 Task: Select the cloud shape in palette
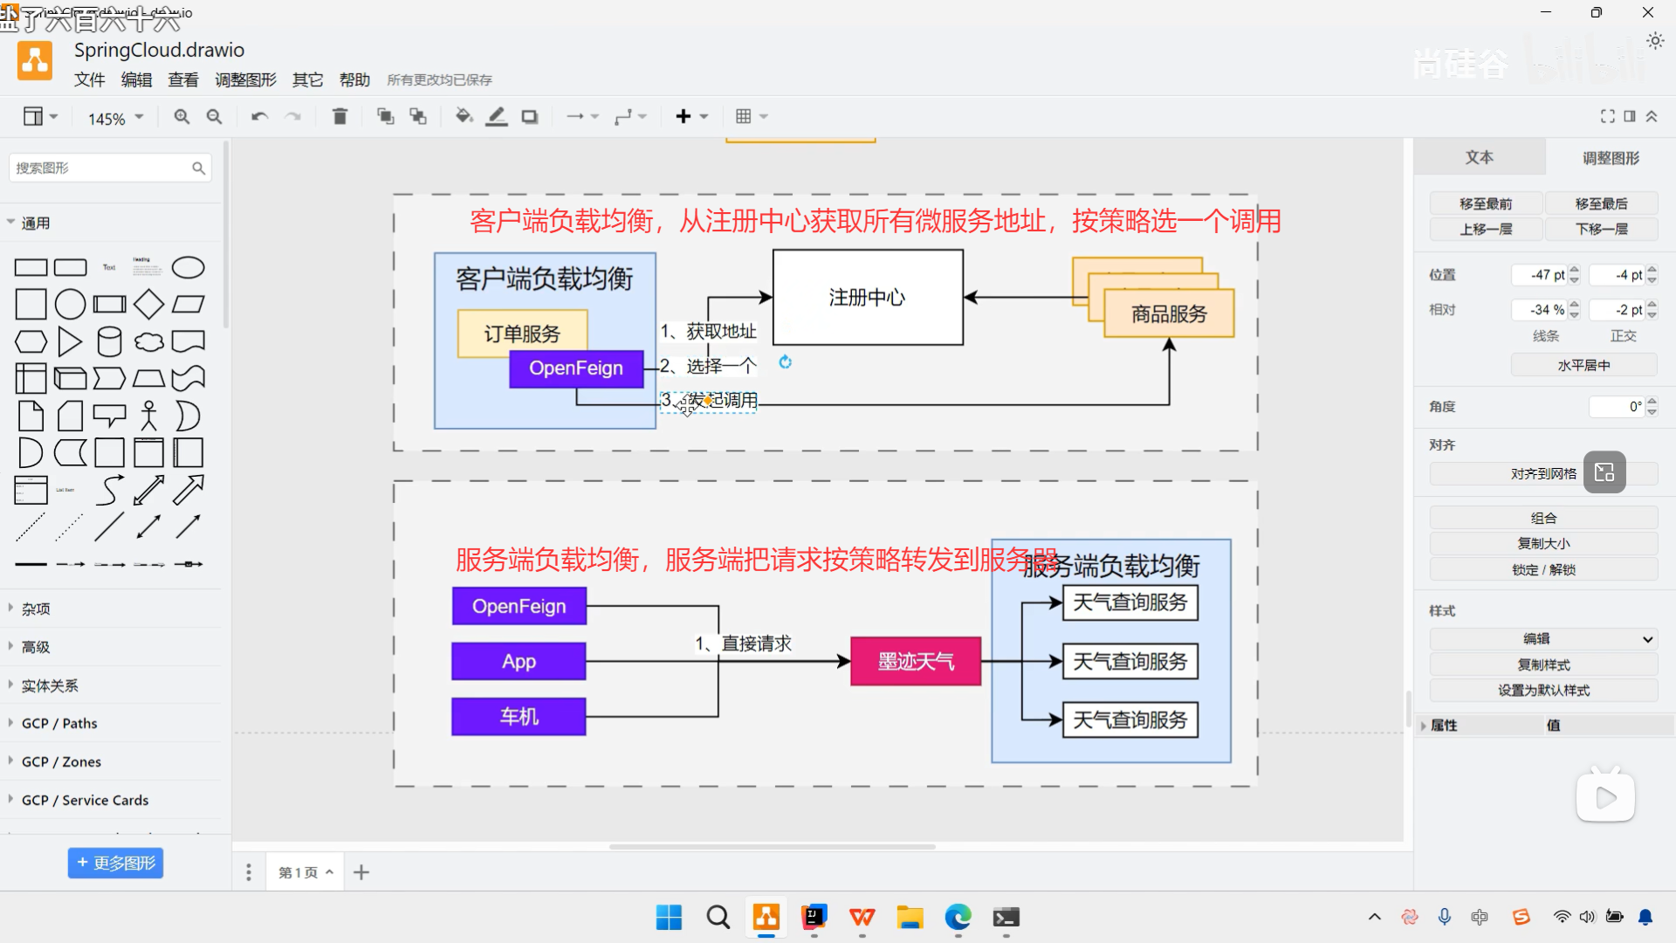click(148, 342)
